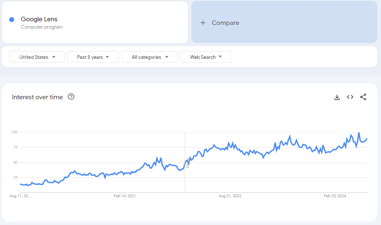381x225 pixels.
Task: Click the 25 y-axis label
Action: coord(16,177)
